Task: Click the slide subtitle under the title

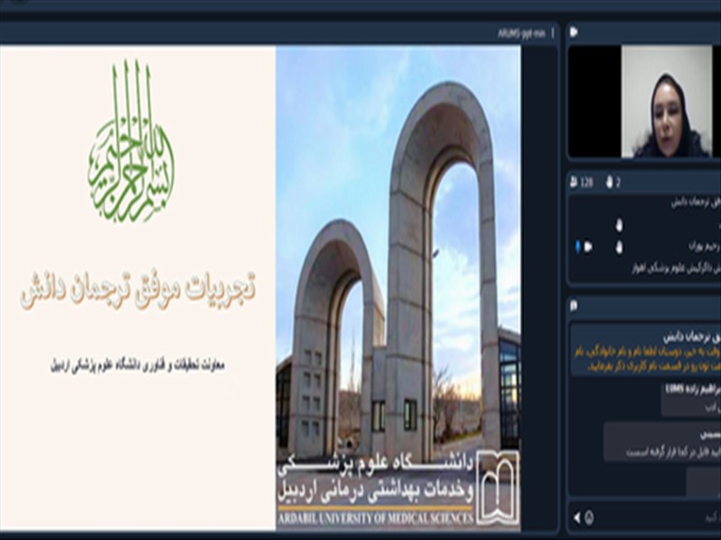Action: pos(138,365)
